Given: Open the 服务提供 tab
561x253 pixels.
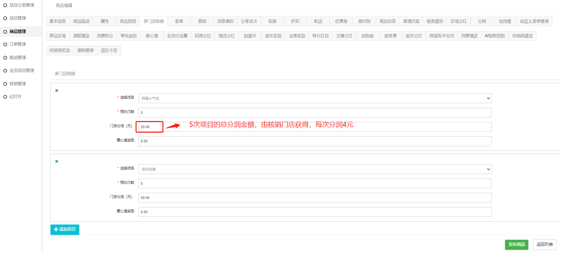Looking at the screenshot, I should click(435, 21).
